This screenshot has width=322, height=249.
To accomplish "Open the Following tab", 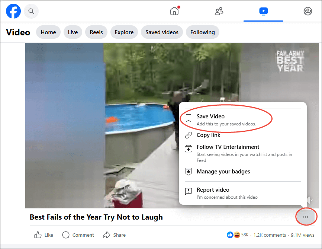I will pos(203,32).
